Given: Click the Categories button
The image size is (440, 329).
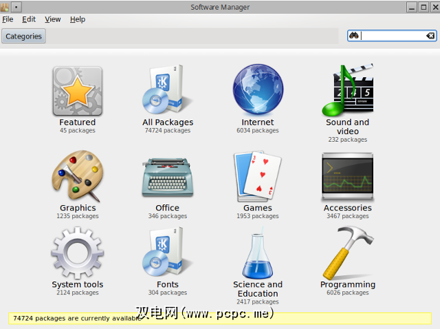Looking at the screenshot, I should [24, 36].
